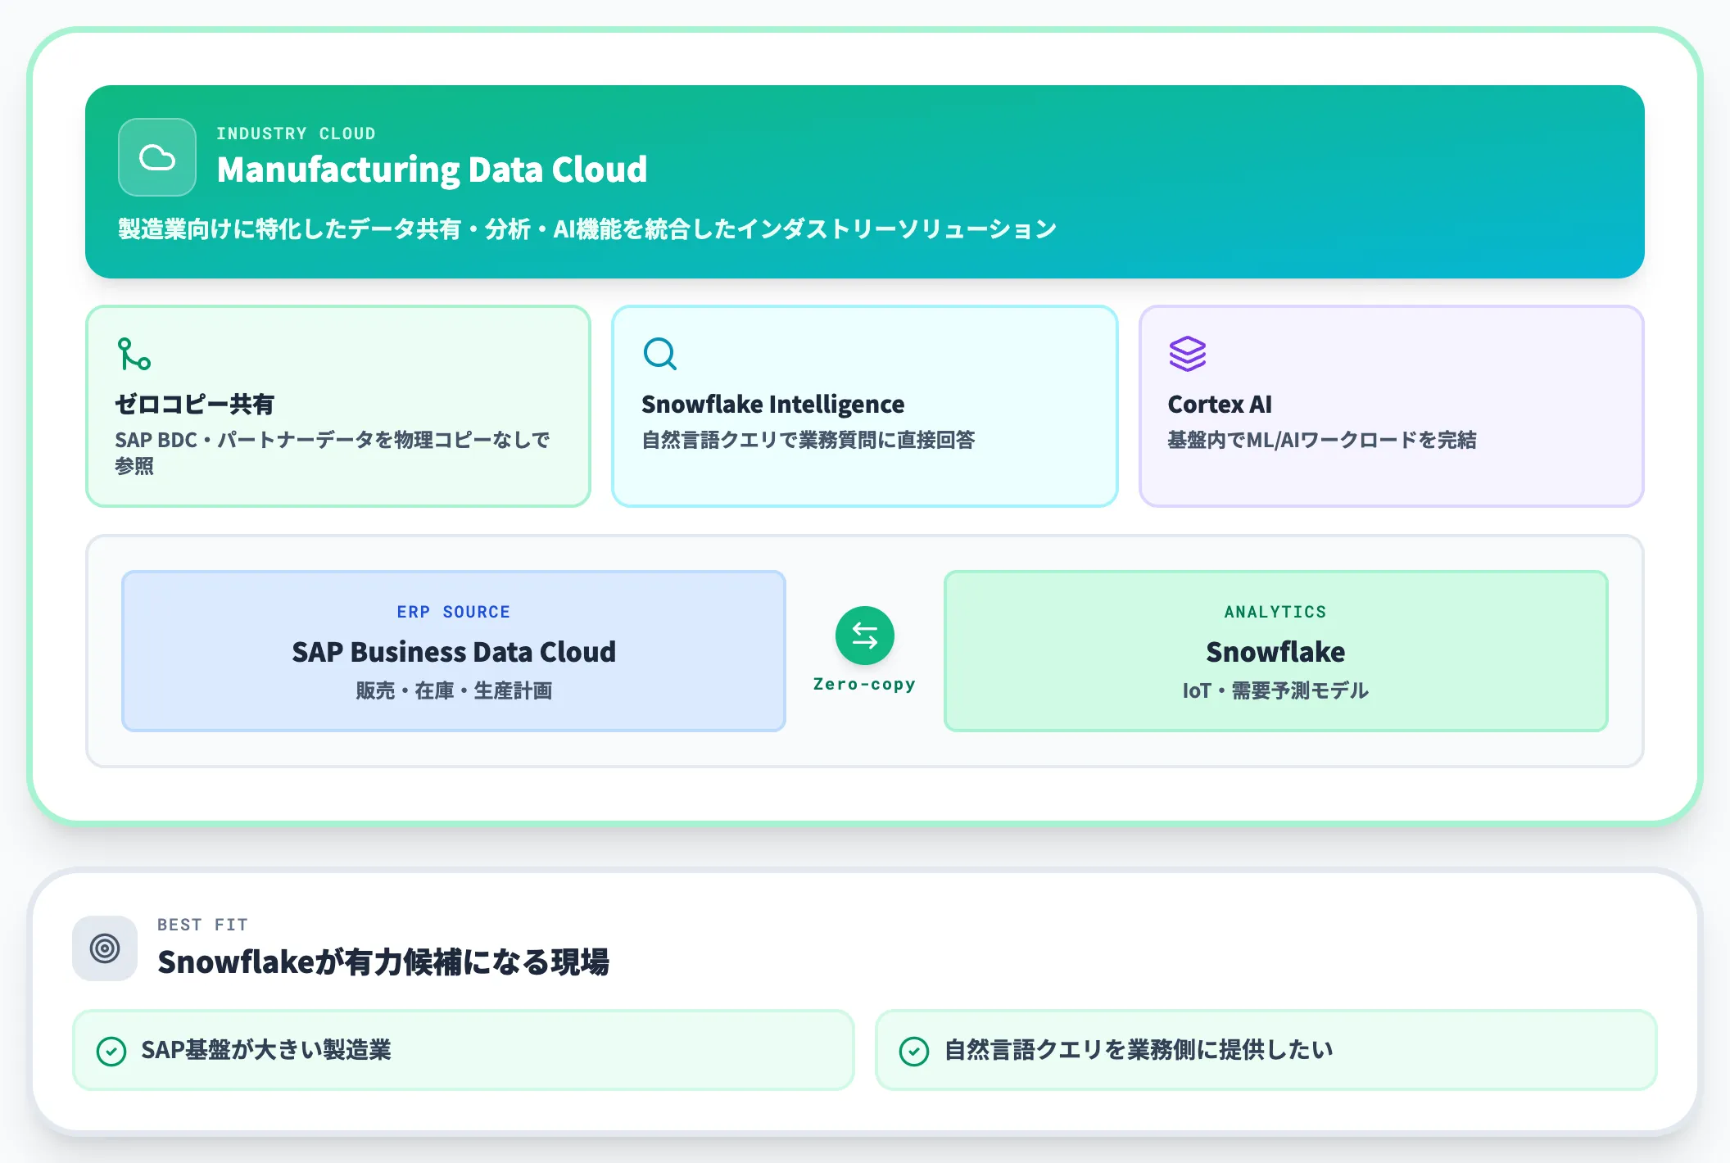Screen dimensions: 1730x1163
Task: Click the Snowflakeが有力候補になる現場 heading
Action: coord(383,962)
